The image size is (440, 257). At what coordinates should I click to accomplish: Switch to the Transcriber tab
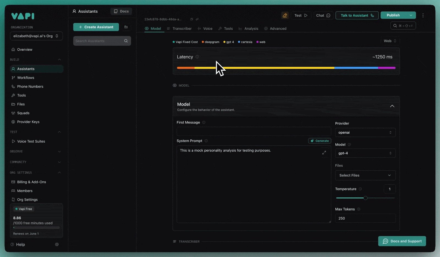[x=179, y=29]
